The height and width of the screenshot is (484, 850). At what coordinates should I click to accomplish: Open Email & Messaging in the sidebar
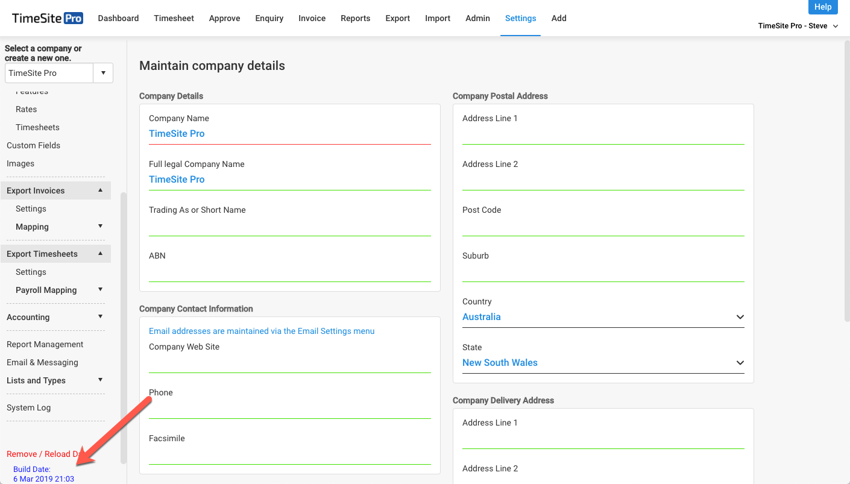[42, 362]
